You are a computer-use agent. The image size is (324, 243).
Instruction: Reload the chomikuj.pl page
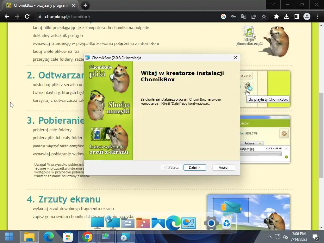point(27,16)
